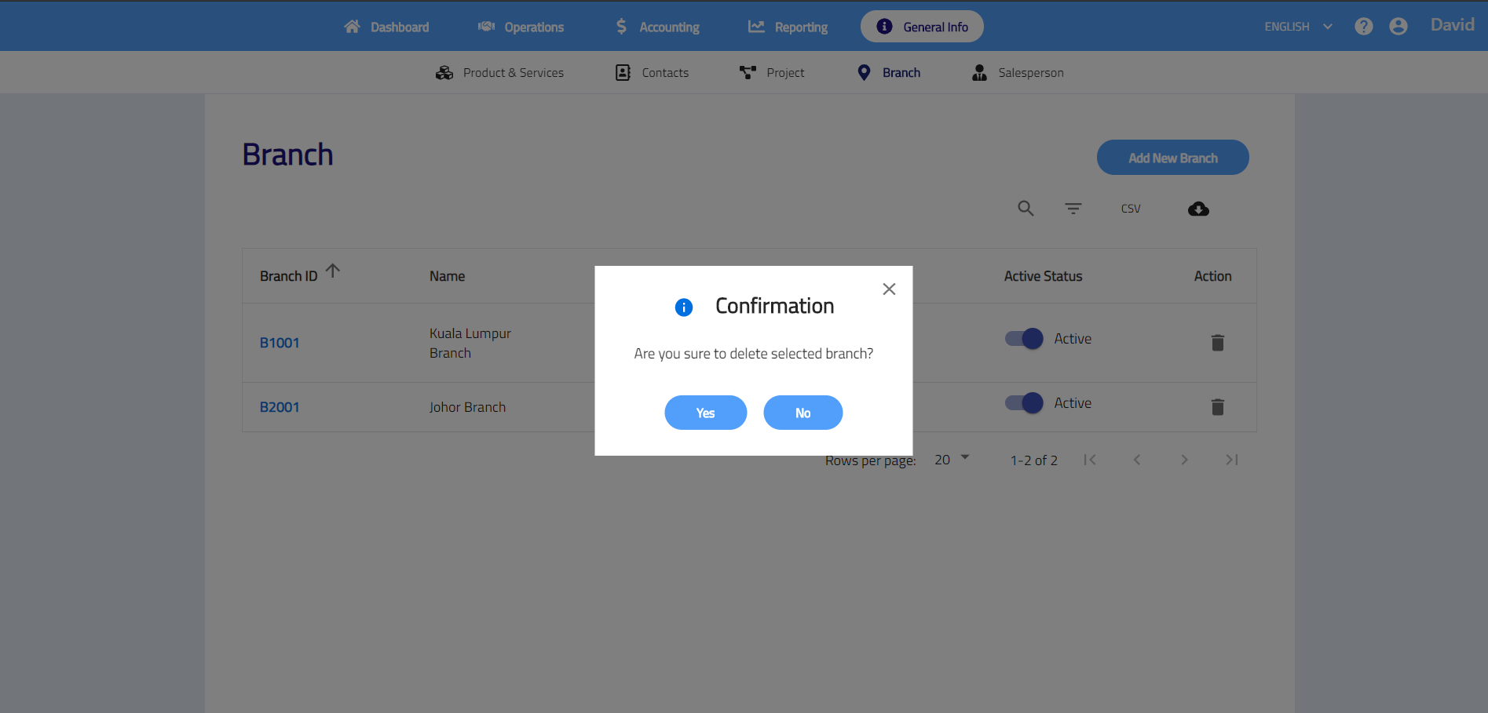Expand the rows per page dropdown
The height and width of the screenshot is (713, 1488).
coord(952,460)
